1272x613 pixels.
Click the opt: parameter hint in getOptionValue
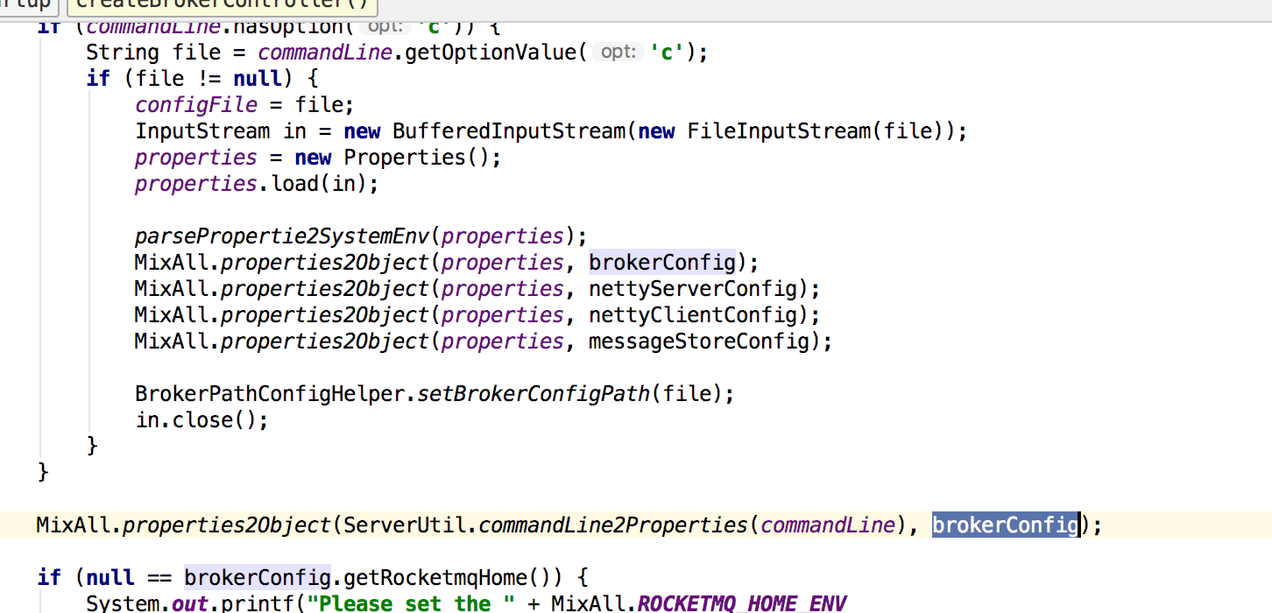[618, 53]
